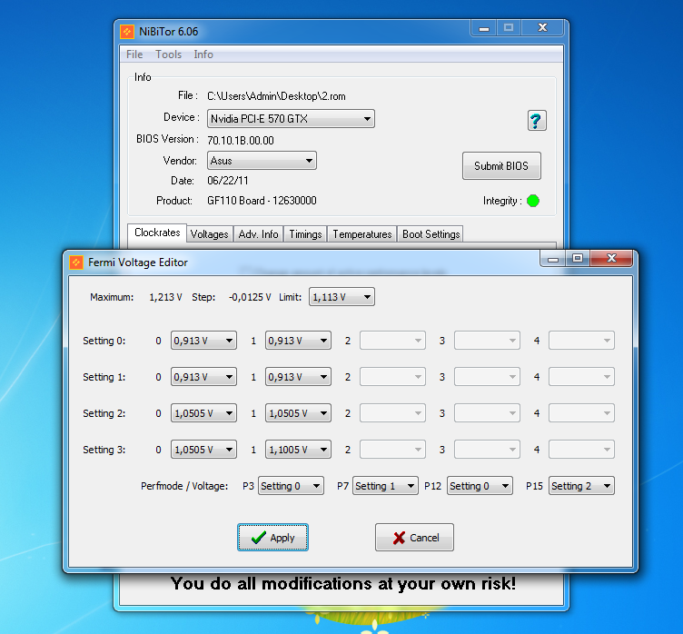
Task: Click the Submit BIOS button
Action: click(x=501, y=166)
